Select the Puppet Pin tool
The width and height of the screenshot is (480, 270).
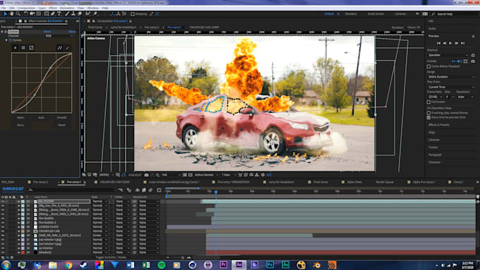coord(95,14)
